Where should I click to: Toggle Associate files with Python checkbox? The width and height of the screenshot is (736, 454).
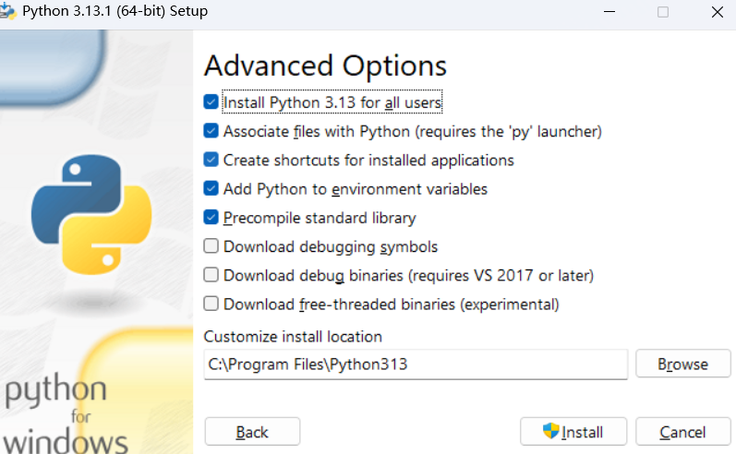point(211,131)
